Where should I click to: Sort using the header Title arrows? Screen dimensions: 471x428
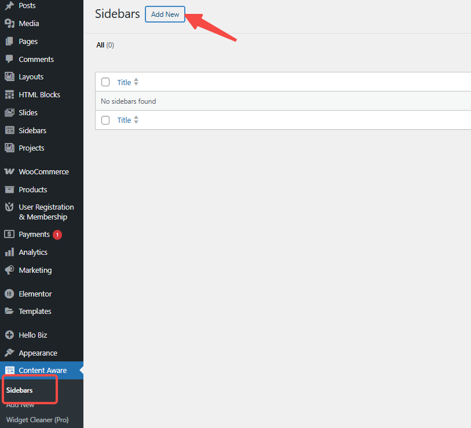point(136,82)
